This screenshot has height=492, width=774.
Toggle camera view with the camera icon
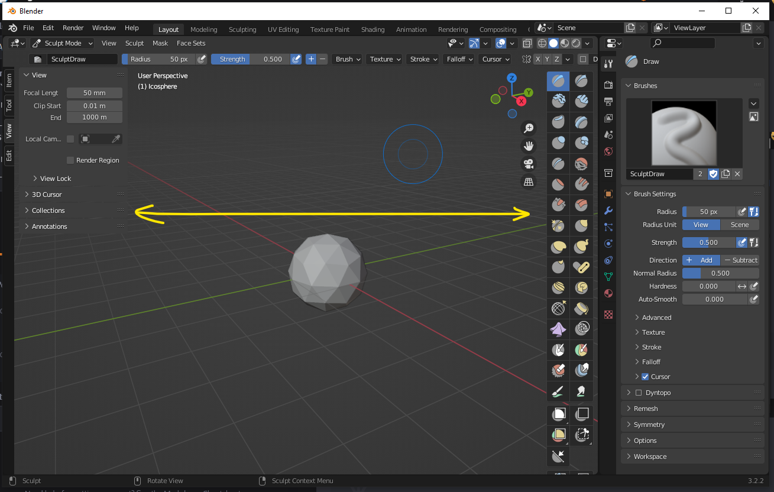pyautogui.click(x=528, y=164)
